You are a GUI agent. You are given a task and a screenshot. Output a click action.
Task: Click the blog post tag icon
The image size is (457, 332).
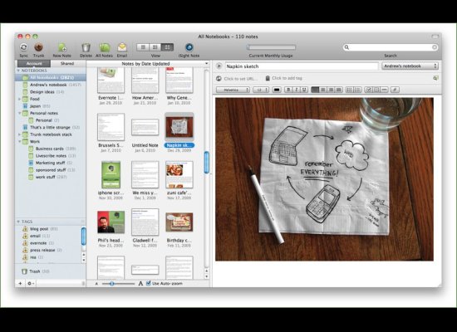pos(26,229)
